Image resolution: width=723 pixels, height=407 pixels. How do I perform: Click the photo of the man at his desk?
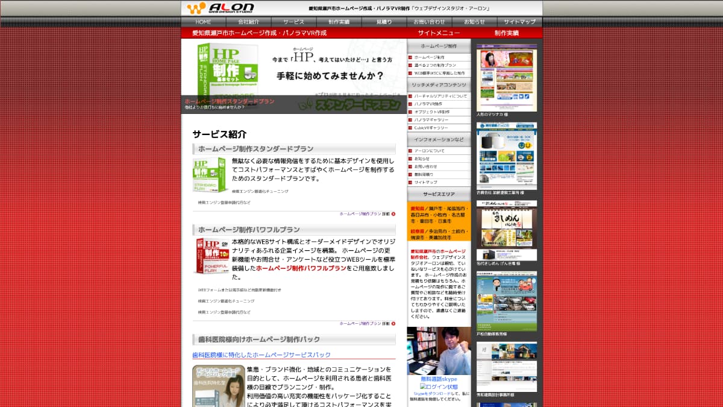(x=439, y=350)
